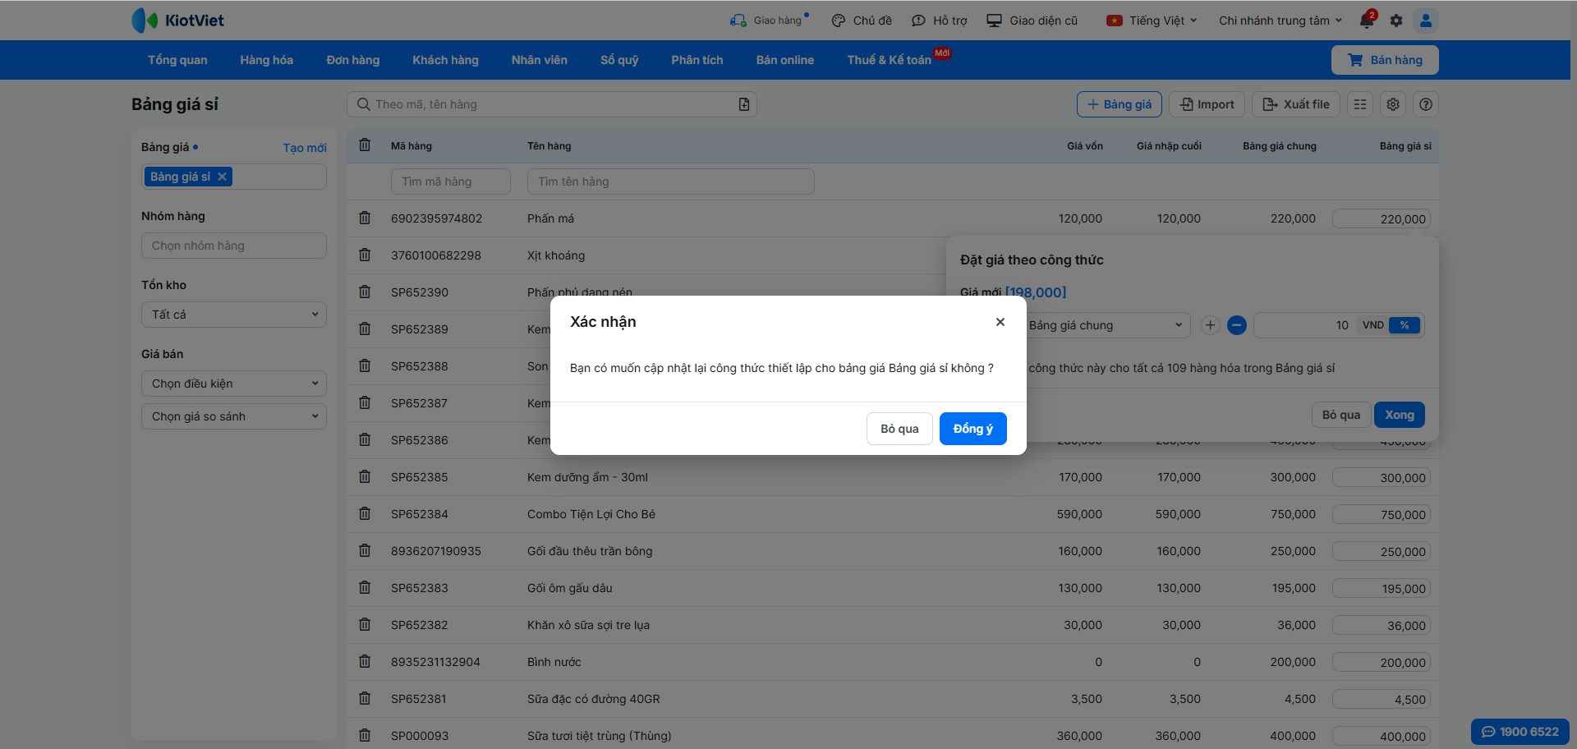Remove the Bảng giá sỉ filter tag
Image resolution: width=1577 pixels, height=749 pixels.
(222, 177)
